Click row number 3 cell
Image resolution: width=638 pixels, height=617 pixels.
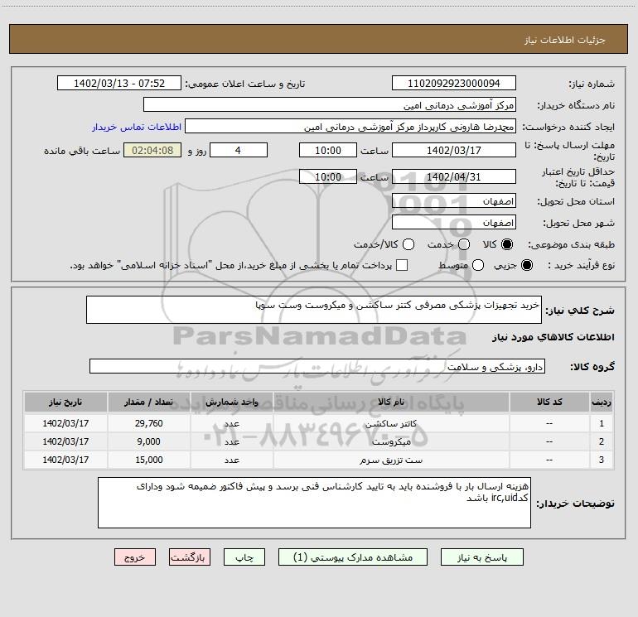tap(602, 460)
